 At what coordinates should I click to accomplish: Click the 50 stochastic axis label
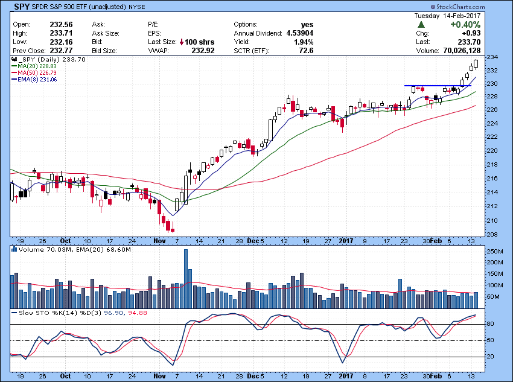(x=491, y=340)
